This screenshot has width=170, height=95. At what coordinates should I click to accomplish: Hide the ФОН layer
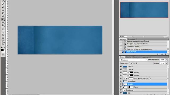pos(121,93)
